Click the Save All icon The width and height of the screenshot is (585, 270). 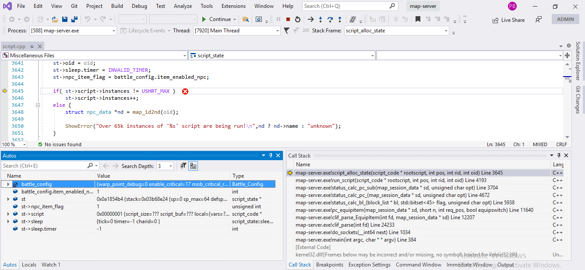click(x=74, y=19)
